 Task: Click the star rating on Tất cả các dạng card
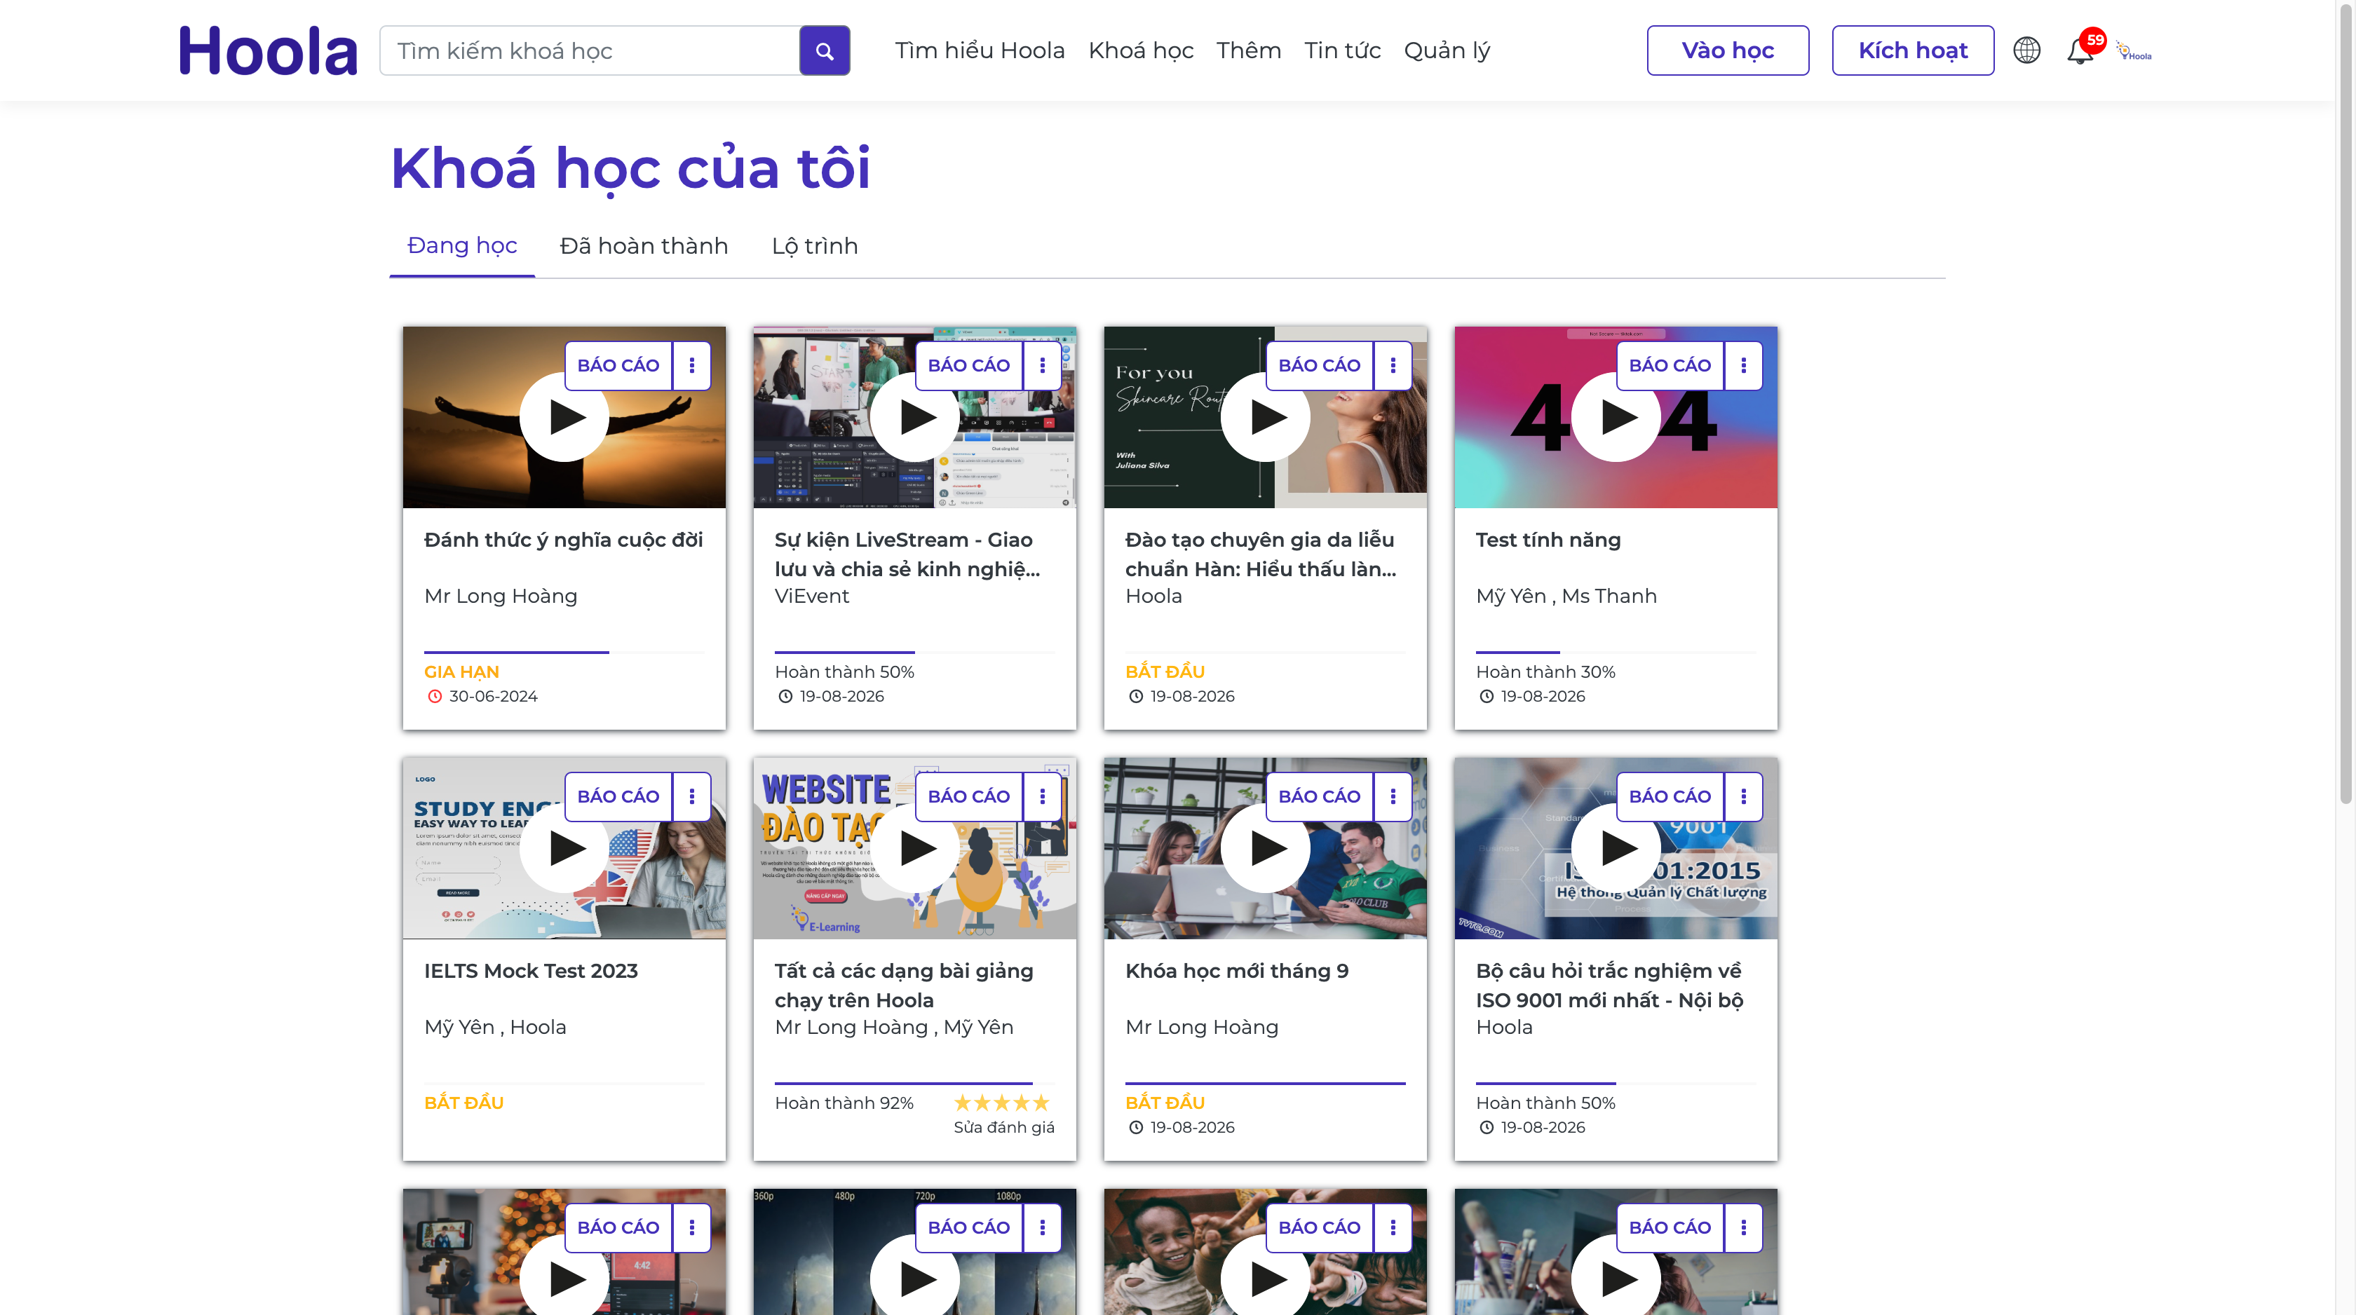tap(1001, 1103)
